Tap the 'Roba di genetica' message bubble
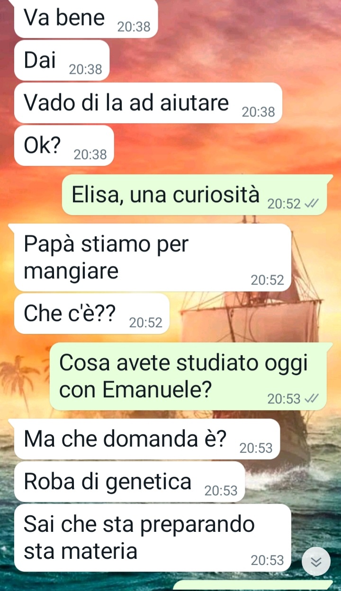Viewport: 341px width, 591px height. (130, 482)
